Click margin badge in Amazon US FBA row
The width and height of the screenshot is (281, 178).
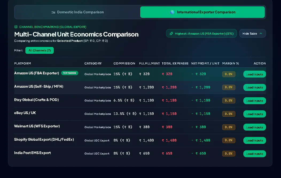[229, 74]
